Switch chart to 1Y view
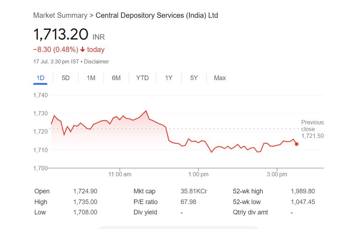347x229 pixels. click(x=169, y=78)
